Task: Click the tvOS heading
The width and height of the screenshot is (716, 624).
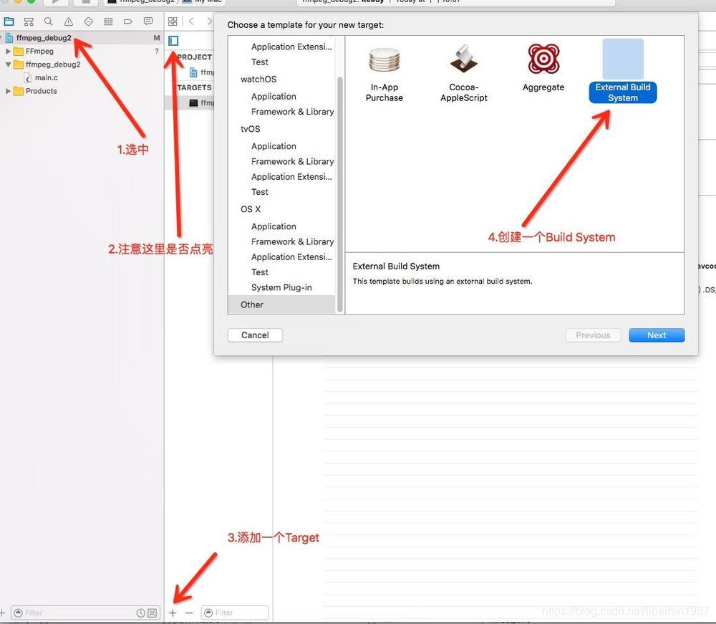Action: pyautogui.click(x=250, y=129)
